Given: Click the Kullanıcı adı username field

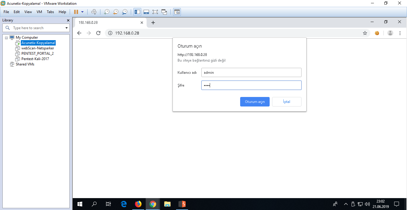Looking at the screenshot, I should point(251,73).
